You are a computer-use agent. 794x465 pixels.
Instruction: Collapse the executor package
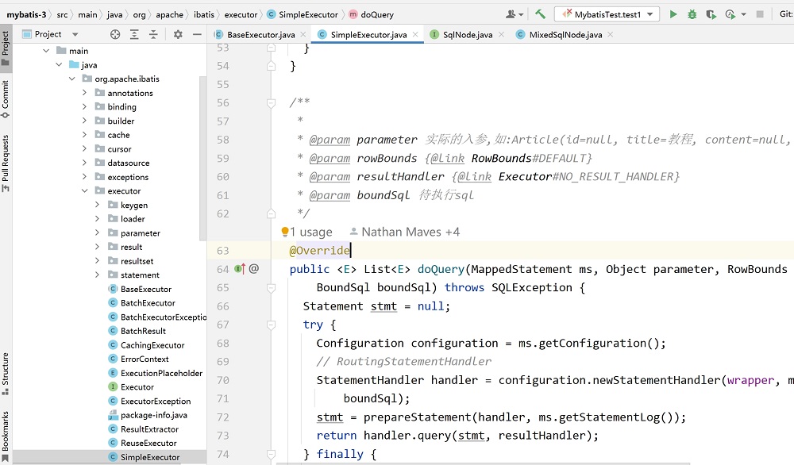click(85, 190)
